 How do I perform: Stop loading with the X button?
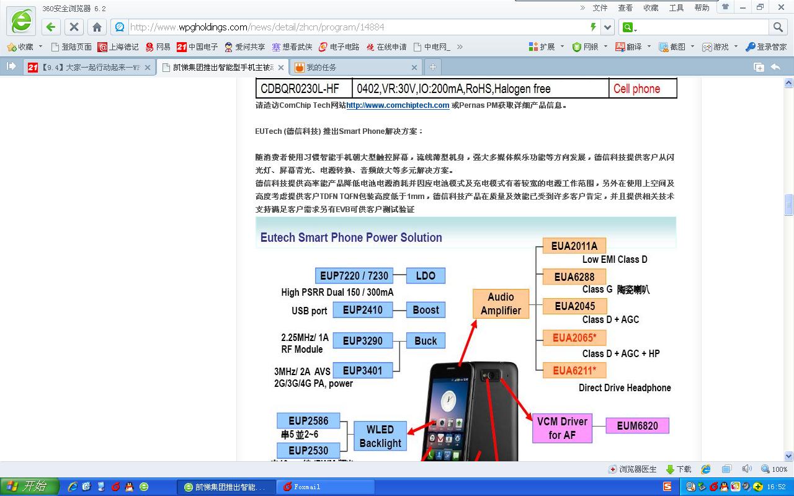pyautogui.click(x=74, y=27)
